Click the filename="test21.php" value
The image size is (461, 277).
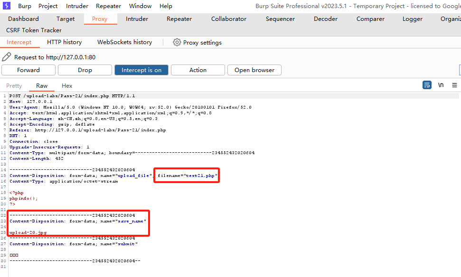(188, 175)
